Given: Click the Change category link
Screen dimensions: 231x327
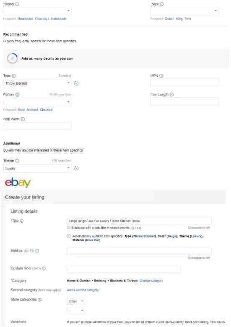Looking at the screenshot, I should [151, 281].
